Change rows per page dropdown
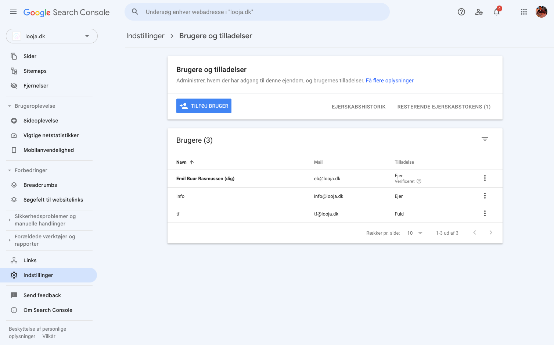554x345 pixels. 415,233
